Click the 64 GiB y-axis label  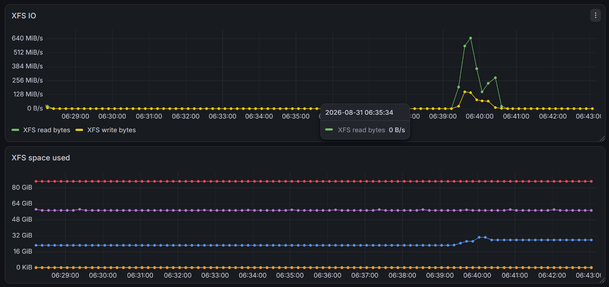point(23,203)
